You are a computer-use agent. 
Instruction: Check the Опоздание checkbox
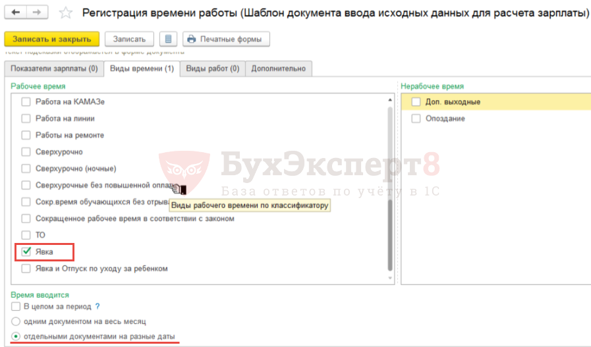[x=416, y=119]
